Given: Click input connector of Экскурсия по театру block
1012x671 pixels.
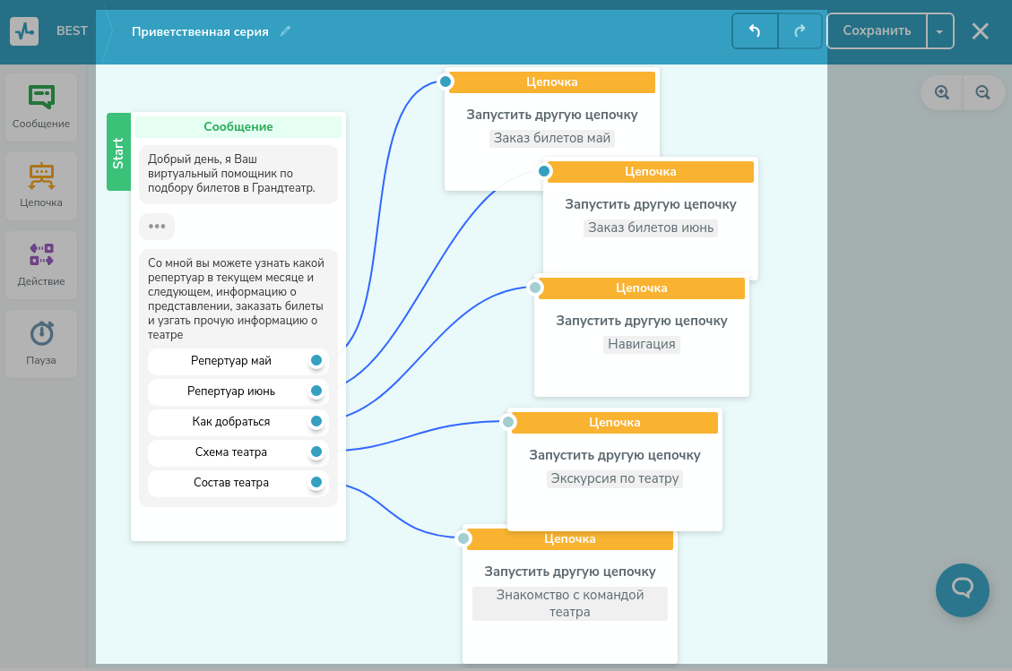Looking at the screenshot, I should pyautogui.click(x=508, y=422).
